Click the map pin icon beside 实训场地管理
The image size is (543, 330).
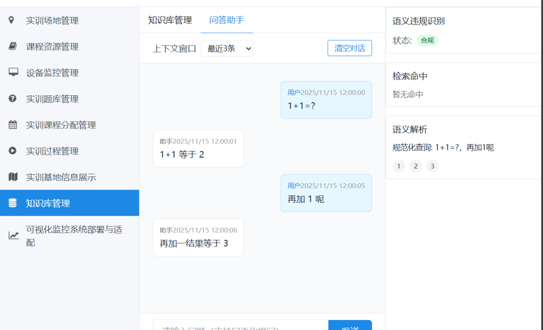12,21
